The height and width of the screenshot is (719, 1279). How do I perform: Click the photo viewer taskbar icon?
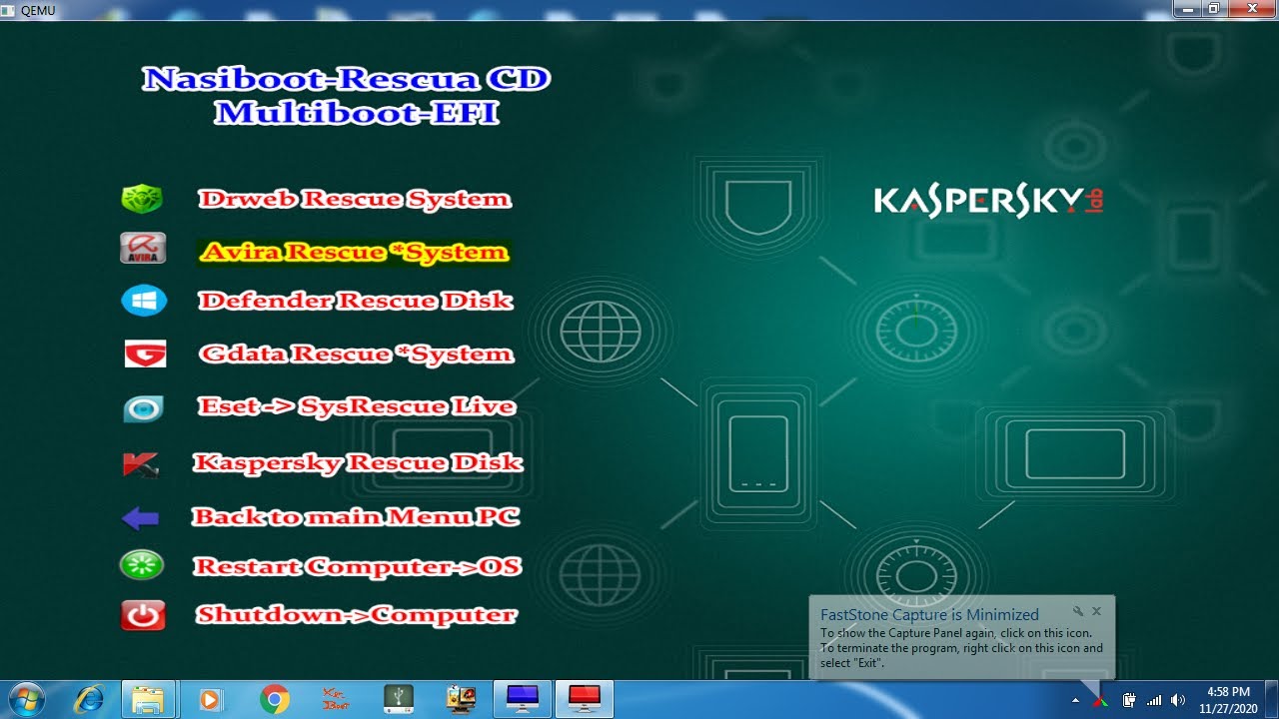(462, 699)
